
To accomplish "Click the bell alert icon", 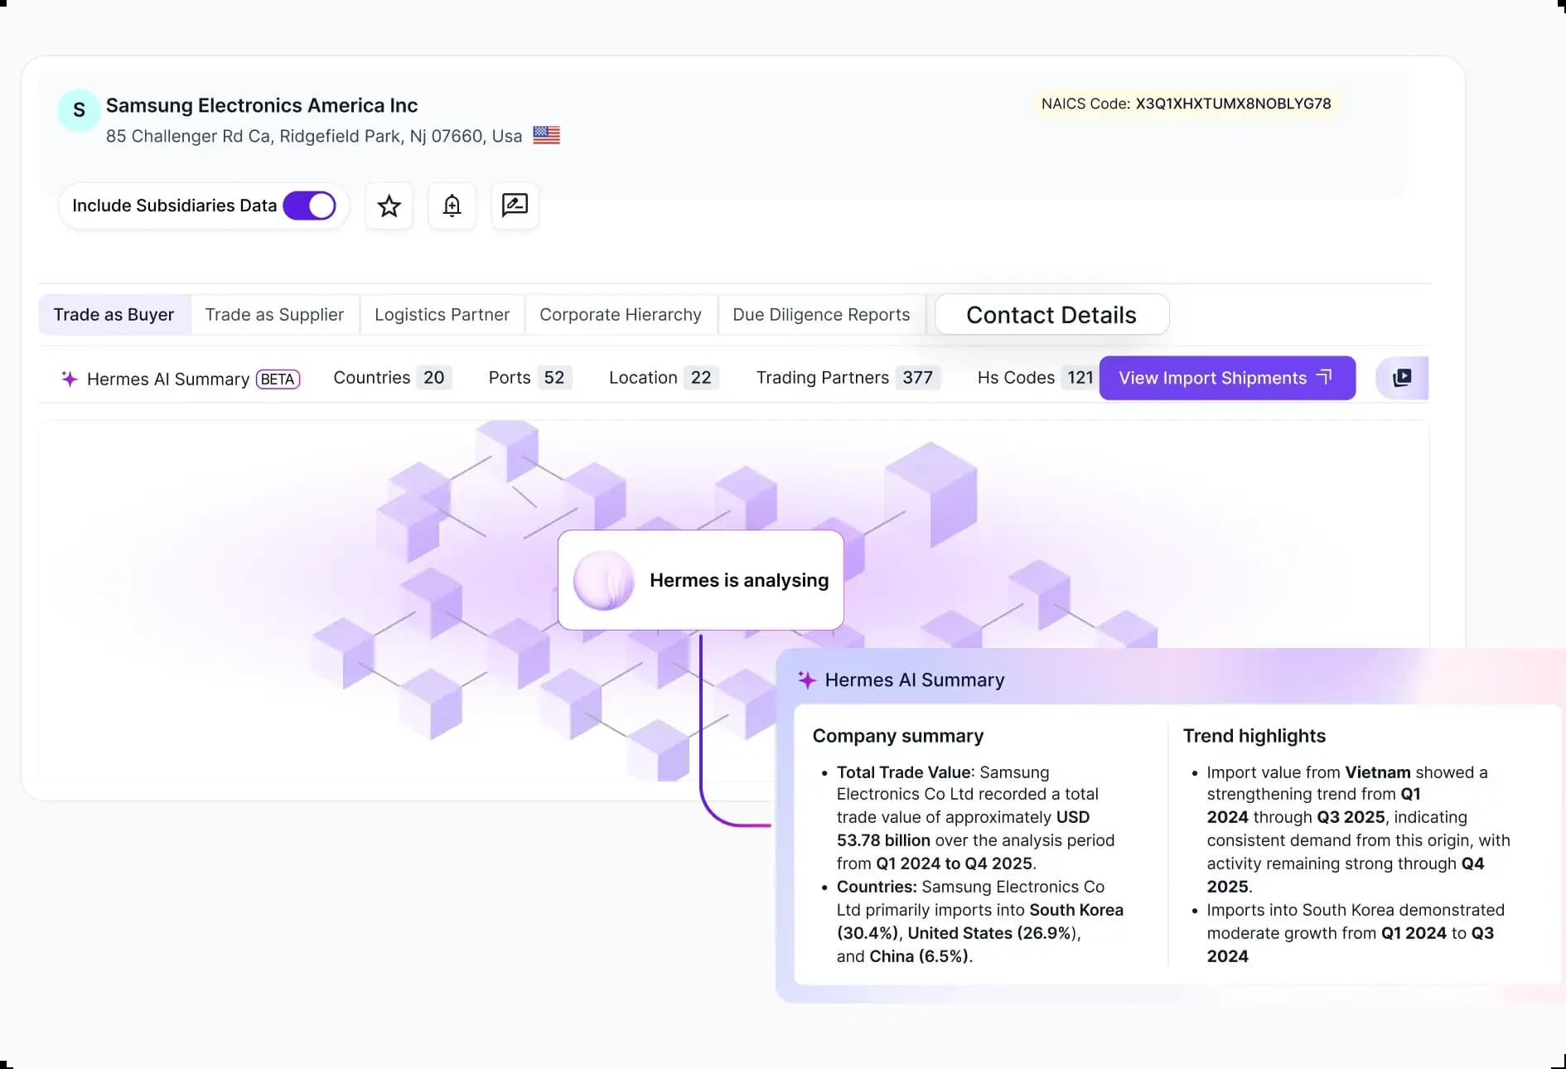I will click(x=452, y=206).
